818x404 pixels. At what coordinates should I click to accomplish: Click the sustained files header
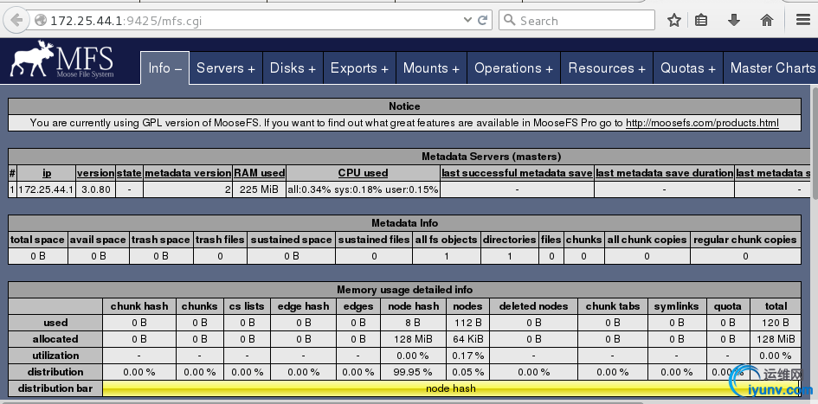click(374, 240)
